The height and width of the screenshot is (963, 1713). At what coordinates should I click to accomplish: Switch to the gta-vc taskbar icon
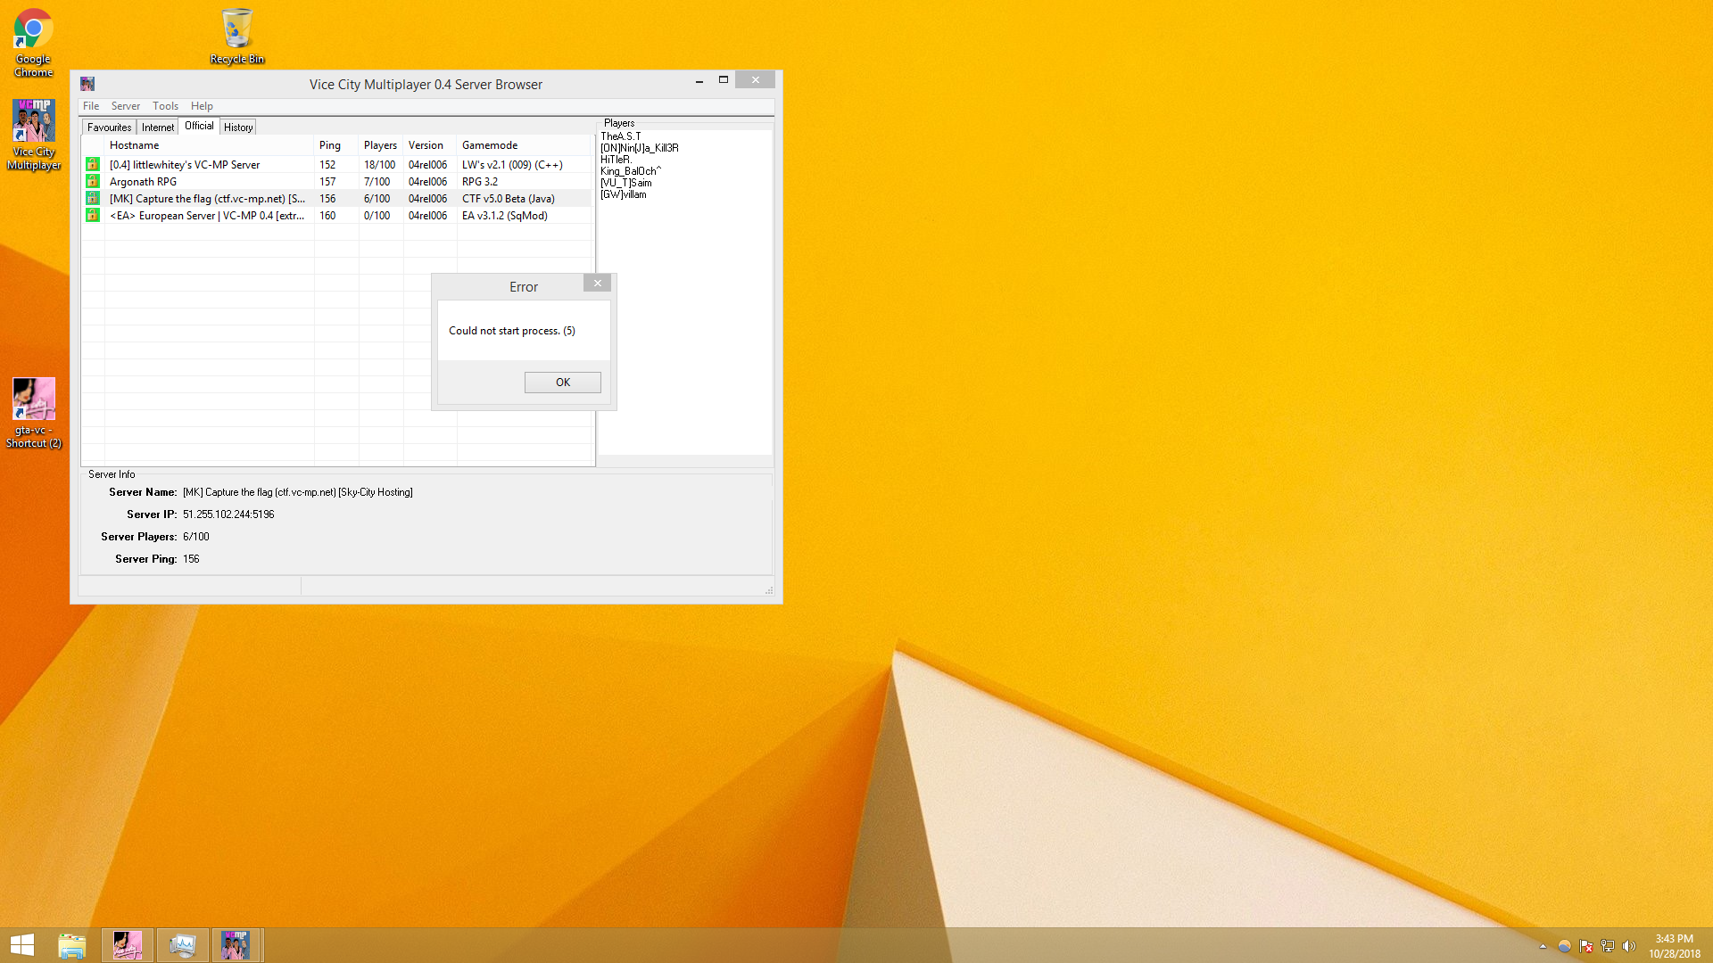pyautogui.click(x=128, y=945)
